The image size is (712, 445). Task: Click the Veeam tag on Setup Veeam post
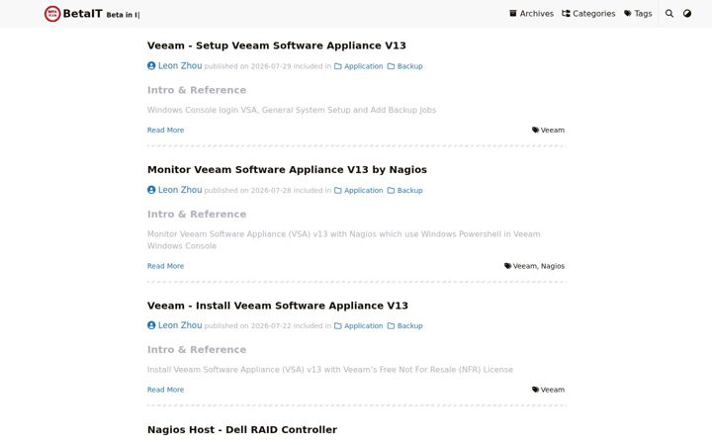(553, 130)
